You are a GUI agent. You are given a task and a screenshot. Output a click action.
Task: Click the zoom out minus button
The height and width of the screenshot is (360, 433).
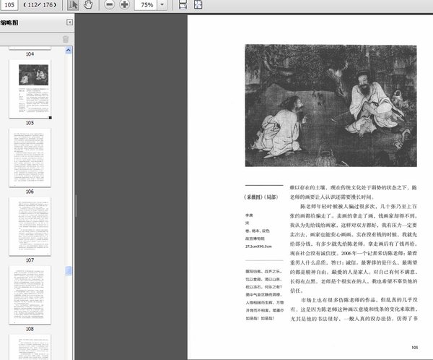[110, 6]
